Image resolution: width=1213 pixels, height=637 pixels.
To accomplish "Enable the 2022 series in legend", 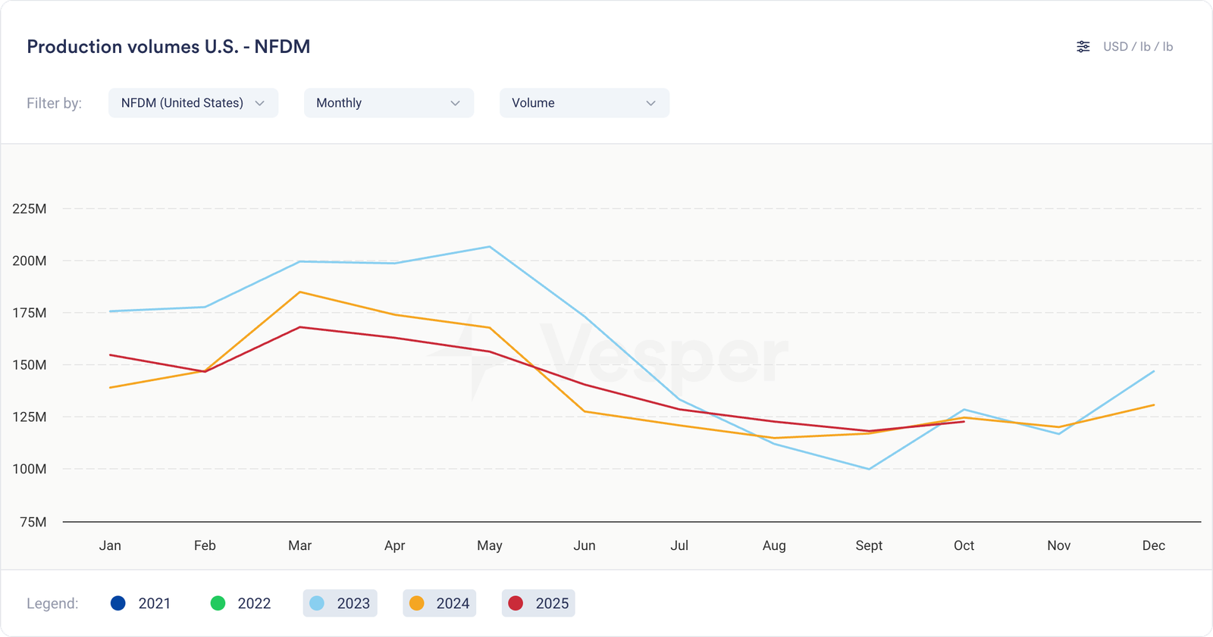I will 240,604.
